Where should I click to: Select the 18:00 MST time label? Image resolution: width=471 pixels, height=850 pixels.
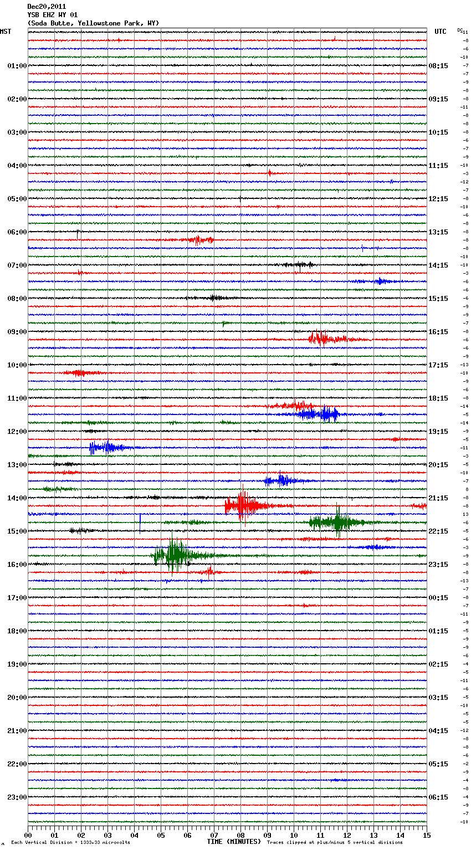(17, 631)
